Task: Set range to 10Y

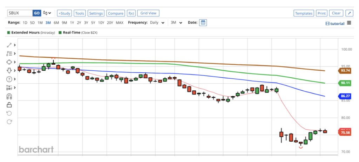Action: click(x=101, y=23)
